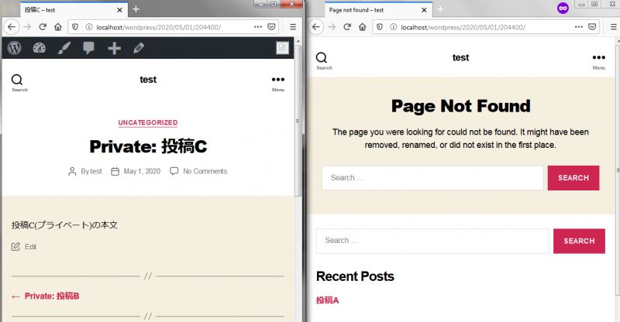Open new tab in left browser window

click(x=136, y=9)
